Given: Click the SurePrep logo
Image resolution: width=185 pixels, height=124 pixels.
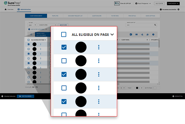Looking at the screenshot, I should tap(12, 4).
